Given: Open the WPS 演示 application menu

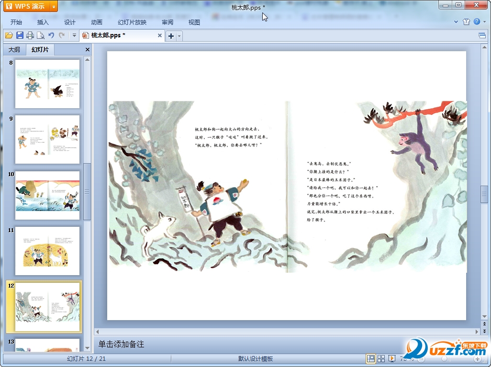Looking at the screenshot, I should (x=27, y=6).
